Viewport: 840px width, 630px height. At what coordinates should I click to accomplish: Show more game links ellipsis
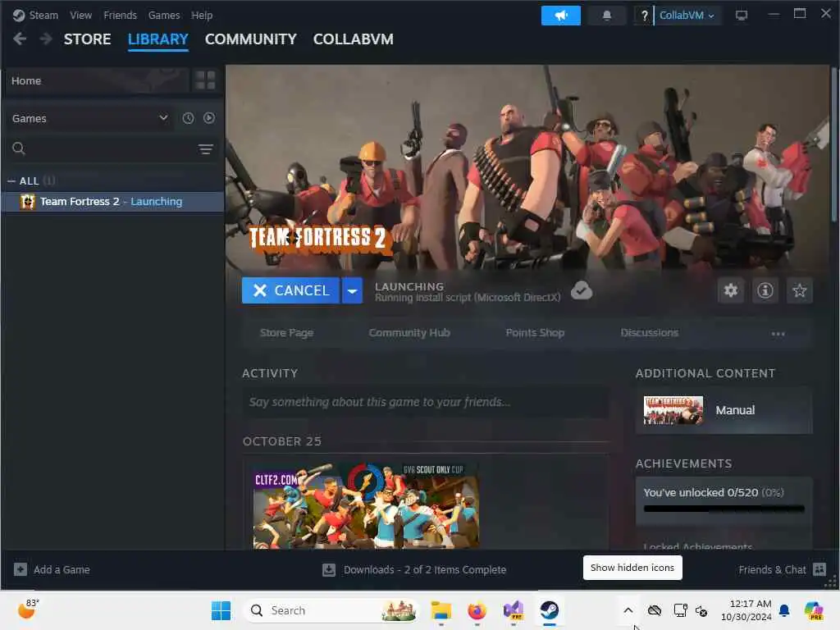[778, 334]
